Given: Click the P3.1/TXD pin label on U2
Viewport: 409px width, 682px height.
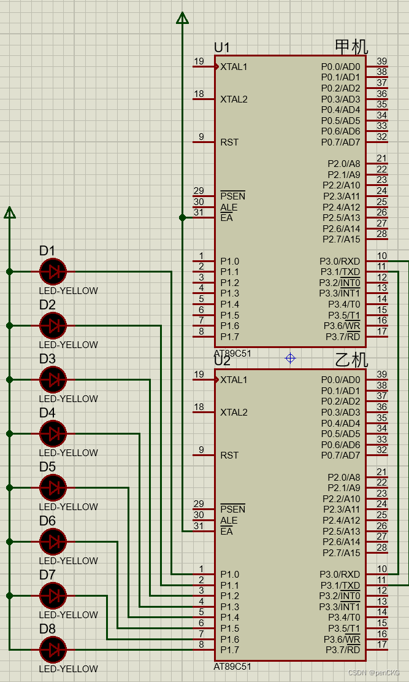Looking at the screenshot, I should pos(340,585).
